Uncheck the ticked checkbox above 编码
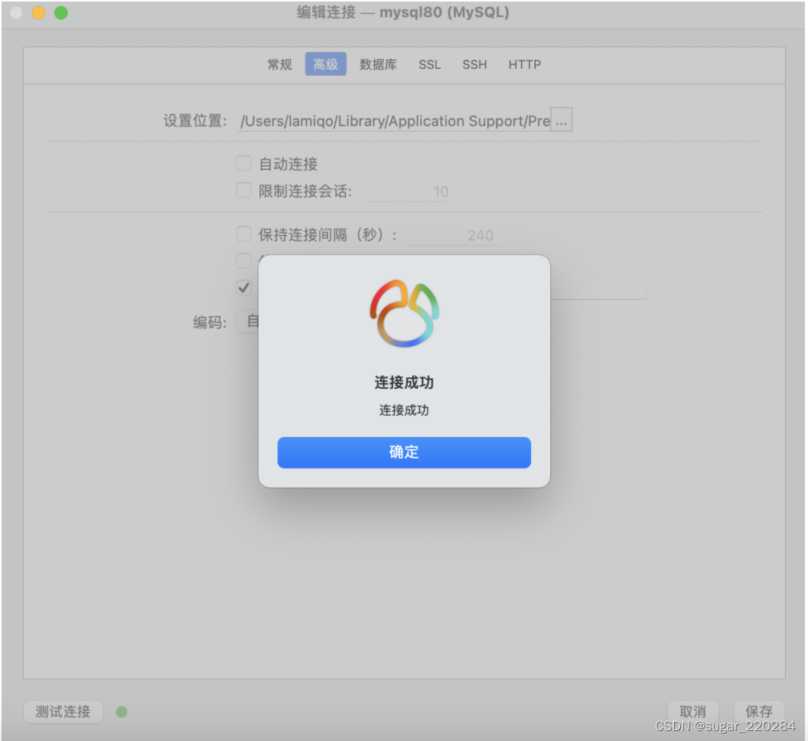The image size is (808, 741). tap(244, 288)
